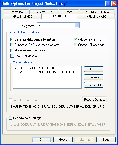
Task: Select DEFAULT_BAUDRATE=38400 macro entry
Action: point(34,68)
